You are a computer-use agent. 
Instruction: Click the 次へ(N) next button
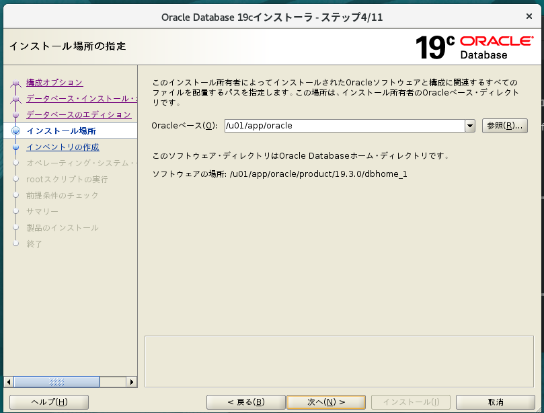coord(326,402)
